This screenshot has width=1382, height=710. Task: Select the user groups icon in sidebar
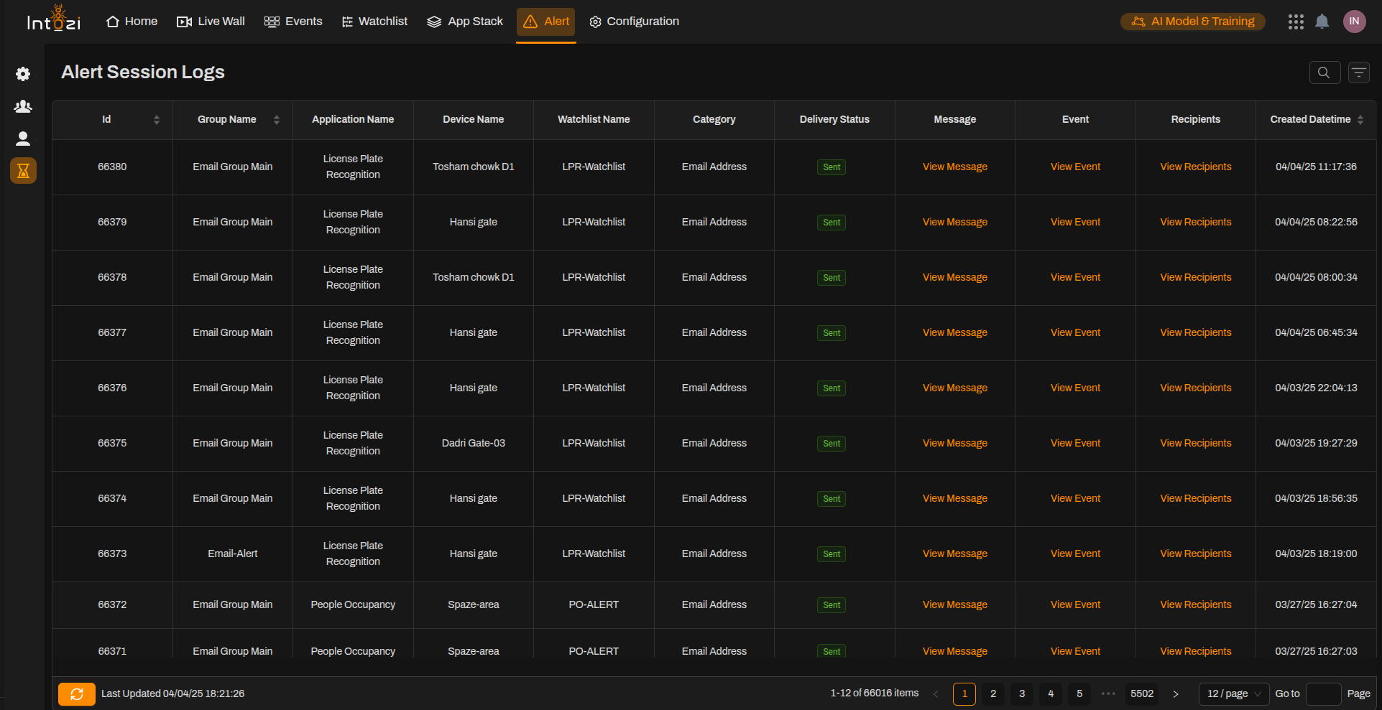(23, 106)
